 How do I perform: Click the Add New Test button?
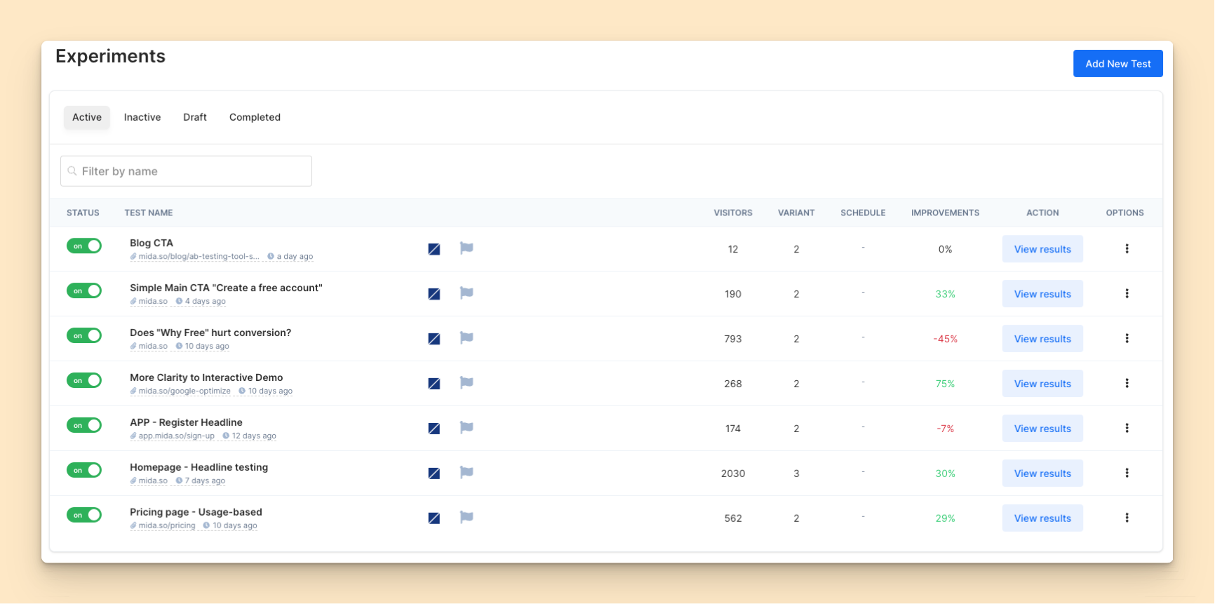pyautogui.click(x=1117, y=64)
